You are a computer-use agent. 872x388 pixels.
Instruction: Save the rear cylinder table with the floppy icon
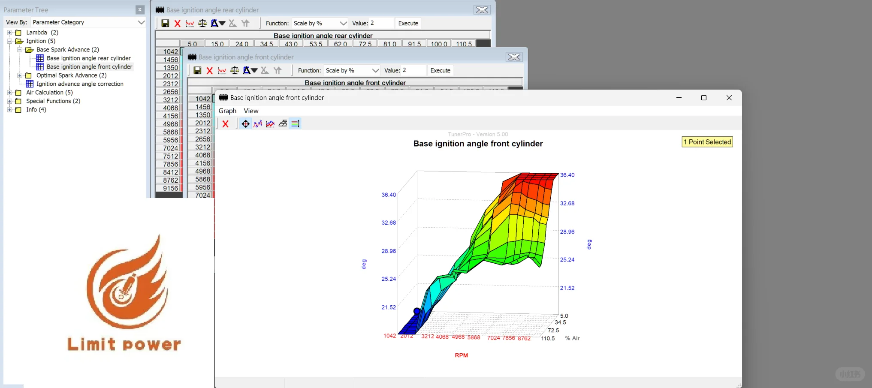pos(165,23)
